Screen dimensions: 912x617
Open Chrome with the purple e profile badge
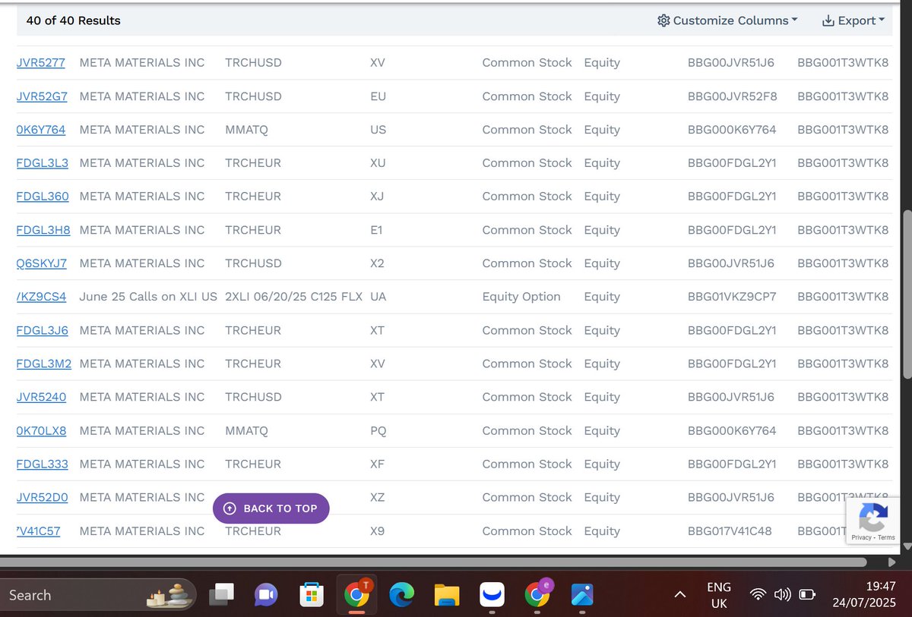[538, 594]
